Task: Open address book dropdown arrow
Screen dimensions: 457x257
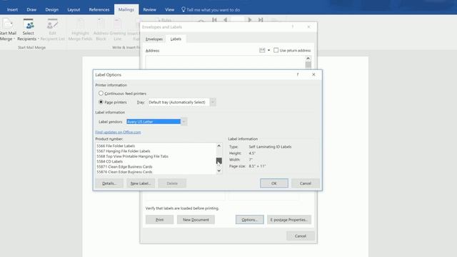Action: point(268,51)
